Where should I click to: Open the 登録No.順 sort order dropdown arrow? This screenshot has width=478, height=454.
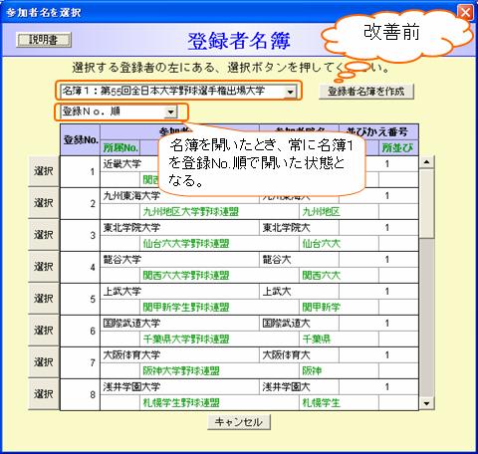pos(170,113)
